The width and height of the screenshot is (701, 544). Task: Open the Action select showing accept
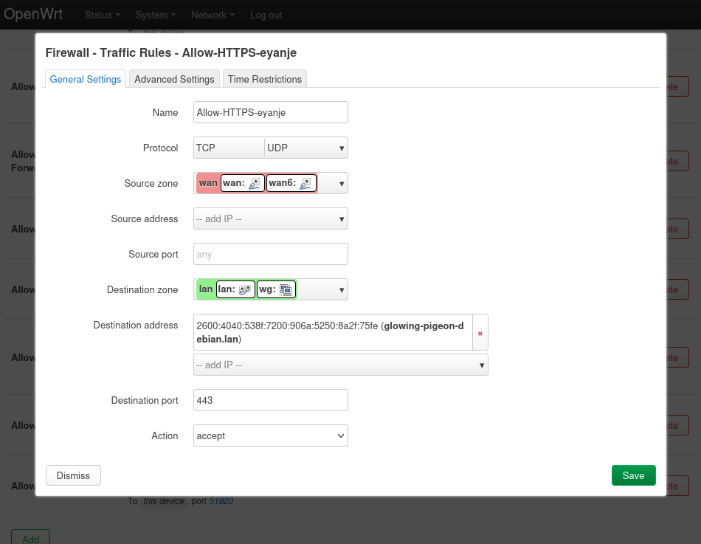pyautogui.click(x=271, y=435)
